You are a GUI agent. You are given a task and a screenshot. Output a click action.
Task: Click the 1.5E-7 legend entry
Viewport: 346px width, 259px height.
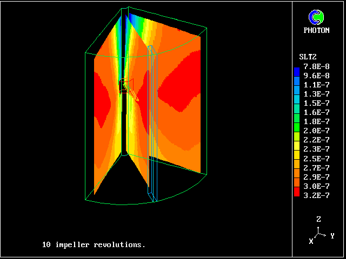pyautogui.click(x=316, y=103)
